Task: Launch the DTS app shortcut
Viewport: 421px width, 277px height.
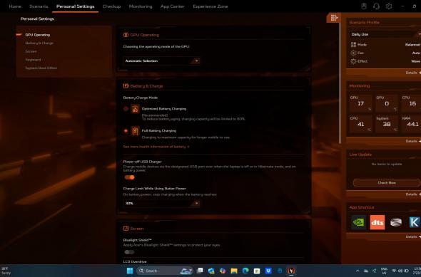Action: click(377, 222)
